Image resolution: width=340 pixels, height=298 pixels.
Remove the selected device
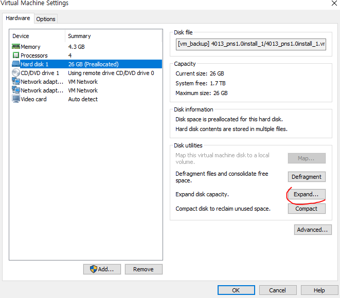[x=144, y=269]
